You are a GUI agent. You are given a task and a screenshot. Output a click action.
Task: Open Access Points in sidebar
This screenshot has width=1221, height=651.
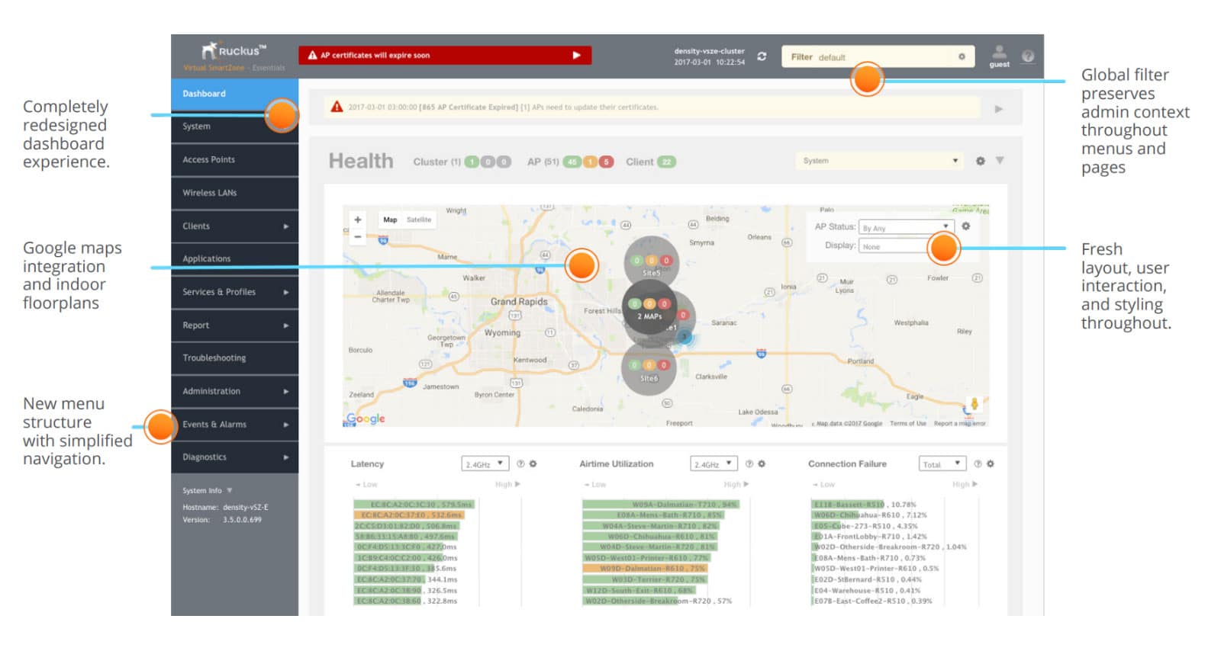[235, 159]
